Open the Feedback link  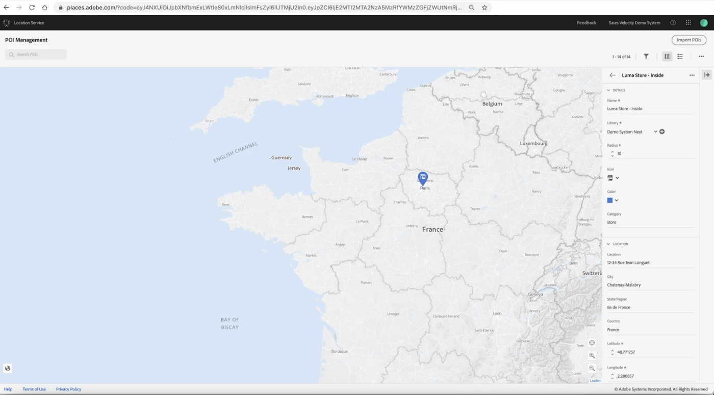(x=586, y=23)
